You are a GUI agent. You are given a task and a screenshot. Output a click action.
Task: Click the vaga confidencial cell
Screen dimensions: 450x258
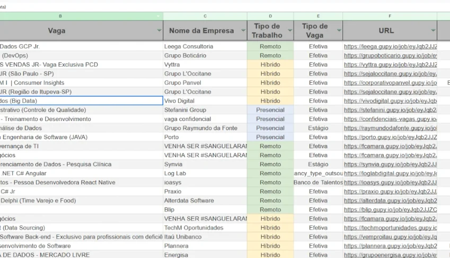(205, 119)
